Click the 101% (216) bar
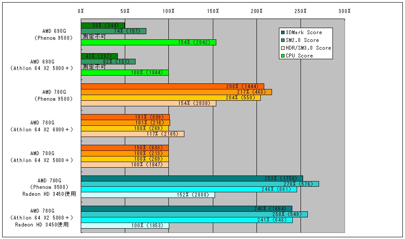Screen dimensions: 405x239 point(126,123)
